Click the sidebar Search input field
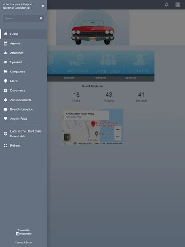The width and height of the screenshot is (185, 247). tap(24, 18)
